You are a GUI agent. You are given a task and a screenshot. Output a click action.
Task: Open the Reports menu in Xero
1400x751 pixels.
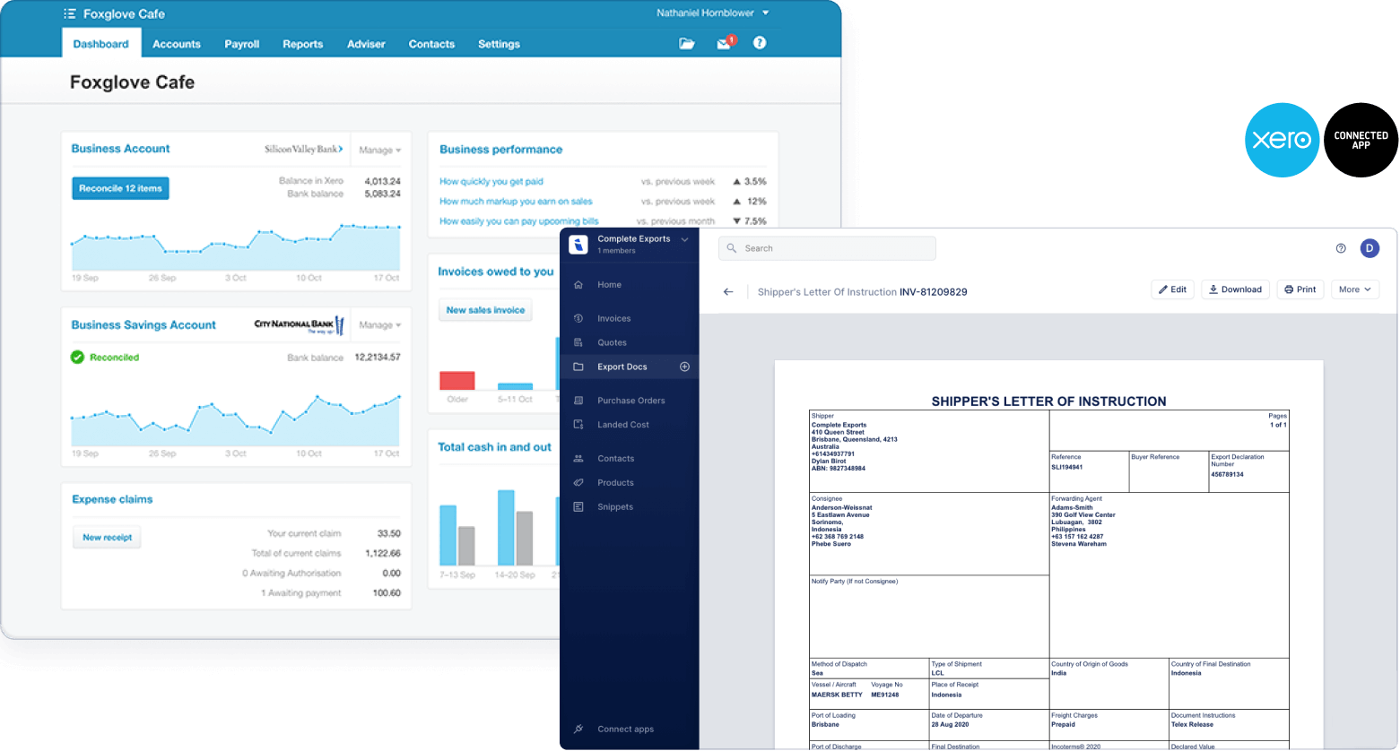[x=302, y=43]
